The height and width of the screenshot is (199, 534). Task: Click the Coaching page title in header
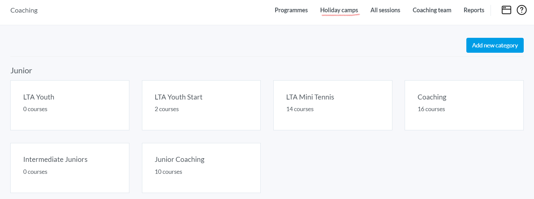(24, 10)
